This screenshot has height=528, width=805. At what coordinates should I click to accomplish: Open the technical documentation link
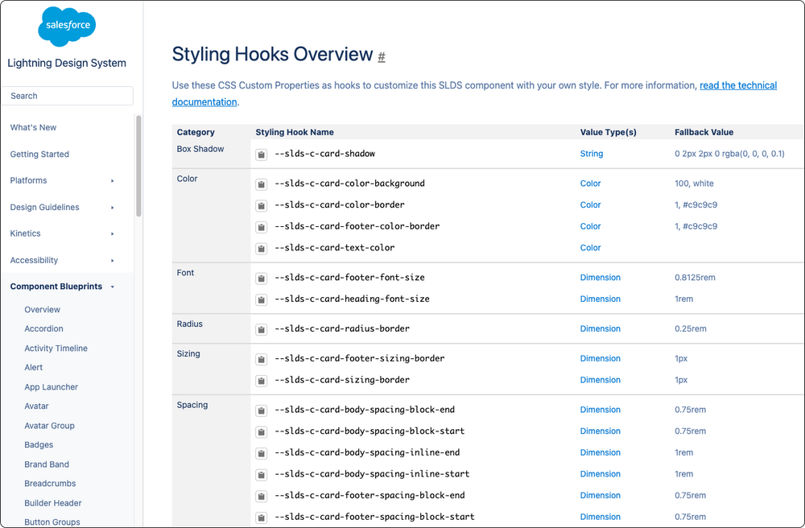(x=738, y=85)
